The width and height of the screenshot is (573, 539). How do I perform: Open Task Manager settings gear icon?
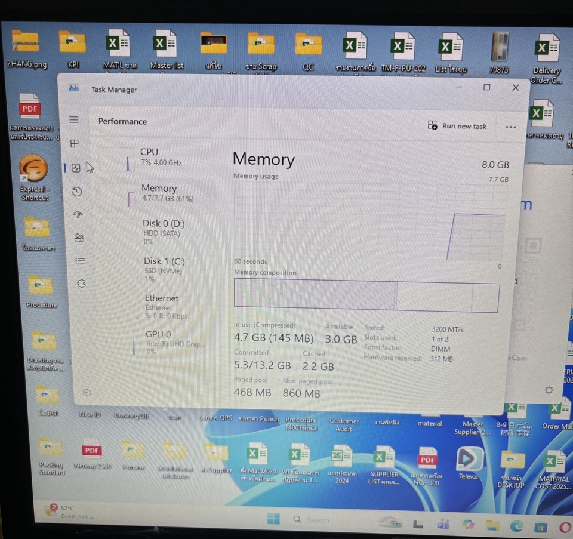coord(87,392)
